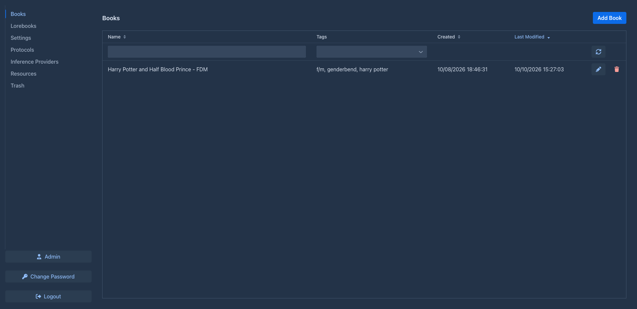Sort books by Name column arrows
Screen dimensions: 637x309
(x=125, y=37)
